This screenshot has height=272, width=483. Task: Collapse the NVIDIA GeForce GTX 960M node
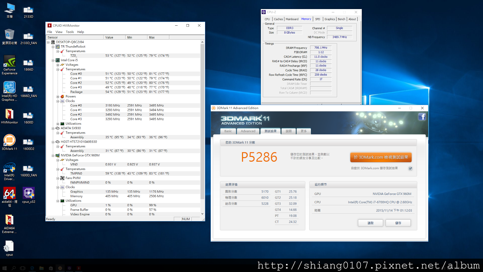pos(53,156)
